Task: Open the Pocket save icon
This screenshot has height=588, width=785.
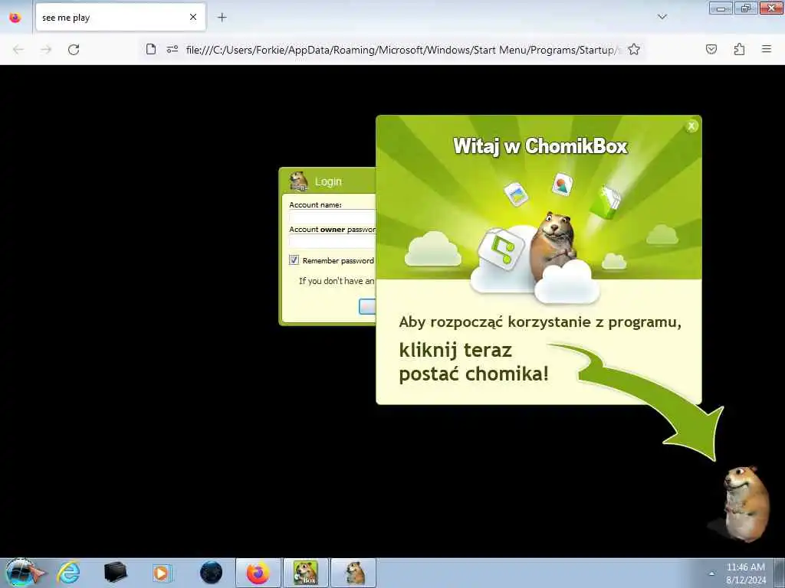Action: point(711,49)
